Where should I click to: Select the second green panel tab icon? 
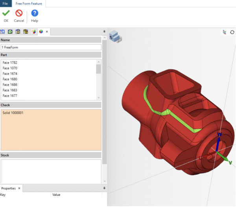click(10, 32)
